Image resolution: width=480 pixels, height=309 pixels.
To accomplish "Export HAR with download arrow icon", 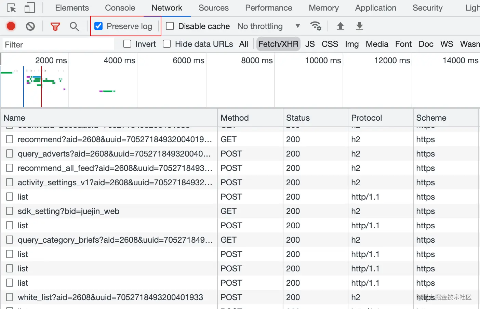I will pyautogui.click(x=360, y=26).
